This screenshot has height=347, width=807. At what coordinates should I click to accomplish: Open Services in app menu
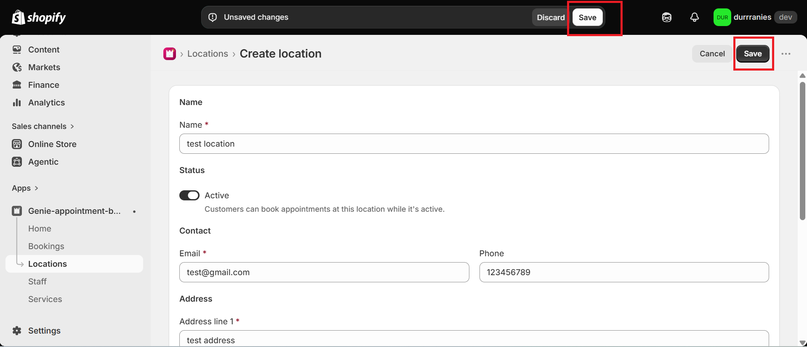click(45, 299)
